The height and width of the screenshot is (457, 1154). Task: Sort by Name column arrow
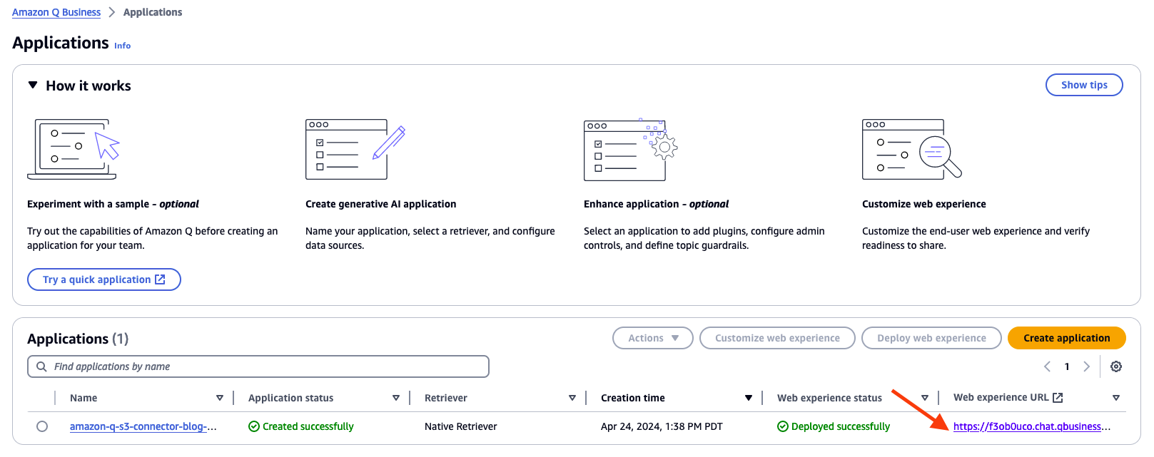coord(220,398)
